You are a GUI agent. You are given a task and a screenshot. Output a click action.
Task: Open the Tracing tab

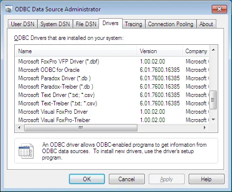pos(133,24)
